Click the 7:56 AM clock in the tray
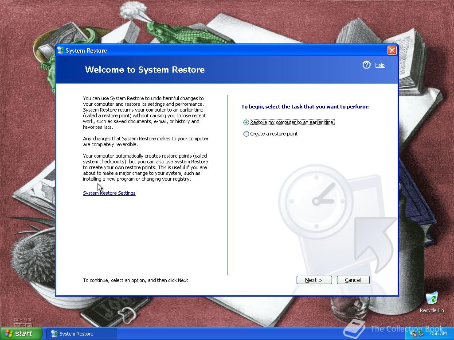 coord(438,334)
